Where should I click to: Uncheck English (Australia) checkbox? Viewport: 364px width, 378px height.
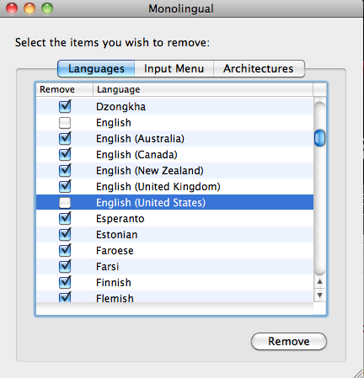pos(65,139)
